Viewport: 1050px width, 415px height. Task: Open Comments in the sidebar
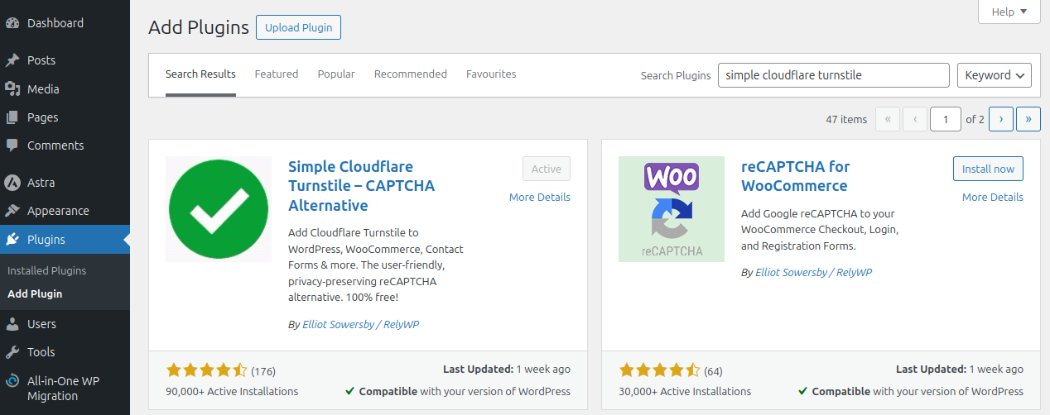pos(65,145)
